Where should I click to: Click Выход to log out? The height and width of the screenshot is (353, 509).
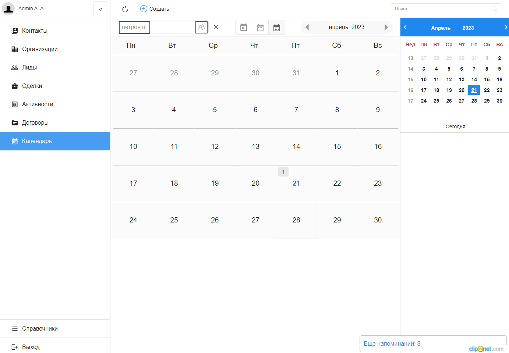pos(55,346)
